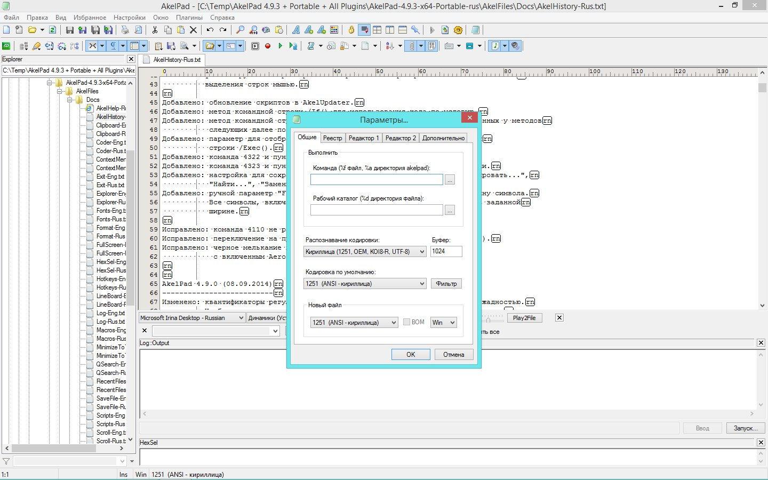
Task: Open the encoding detection dropdown
Action: [365, 252]
